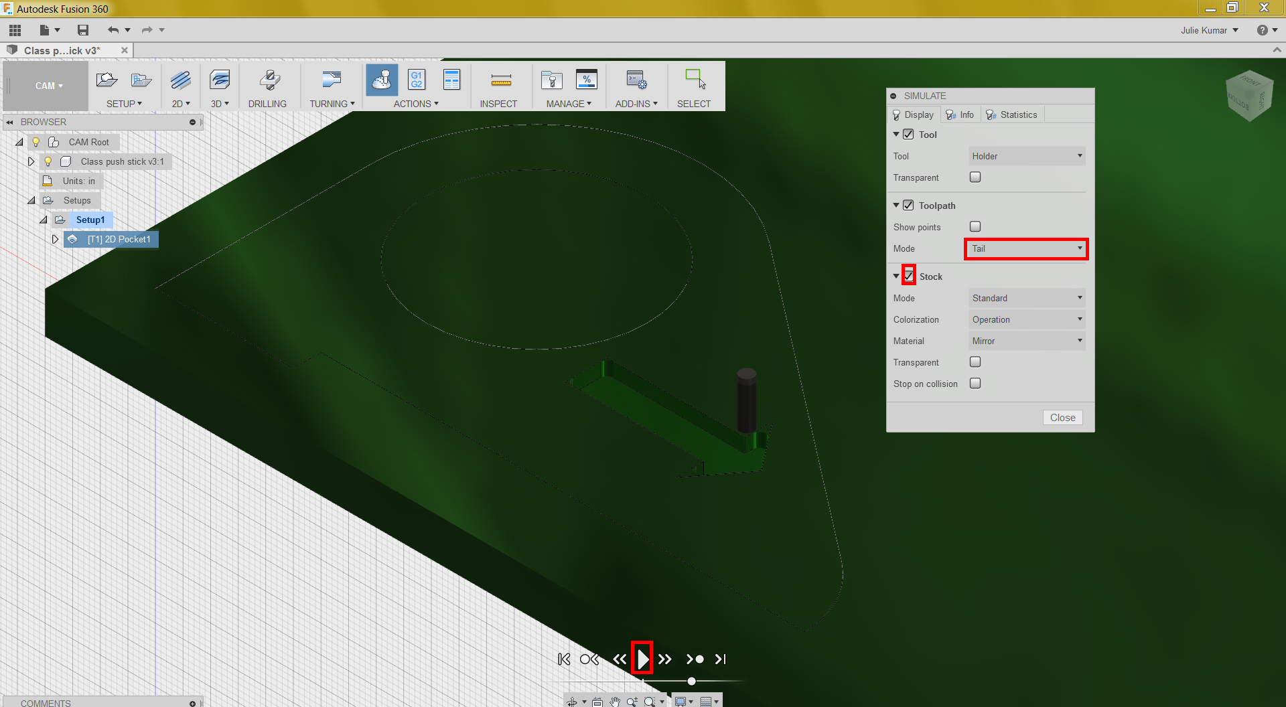The image size is (1286, 707).
Task: Open the Colorization dropdown showing Operation
Action: 1027,319
